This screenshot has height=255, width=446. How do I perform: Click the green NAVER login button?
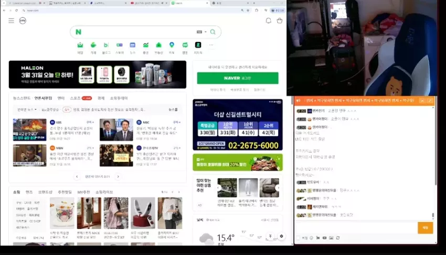pyautogui.click(x=238, y=78)
